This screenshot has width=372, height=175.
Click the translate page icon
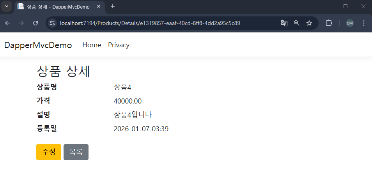click(x=284, y=23)
